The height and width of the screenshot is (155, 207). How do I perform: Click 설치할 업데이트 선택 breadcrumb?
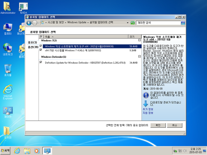tap(102, 22)
